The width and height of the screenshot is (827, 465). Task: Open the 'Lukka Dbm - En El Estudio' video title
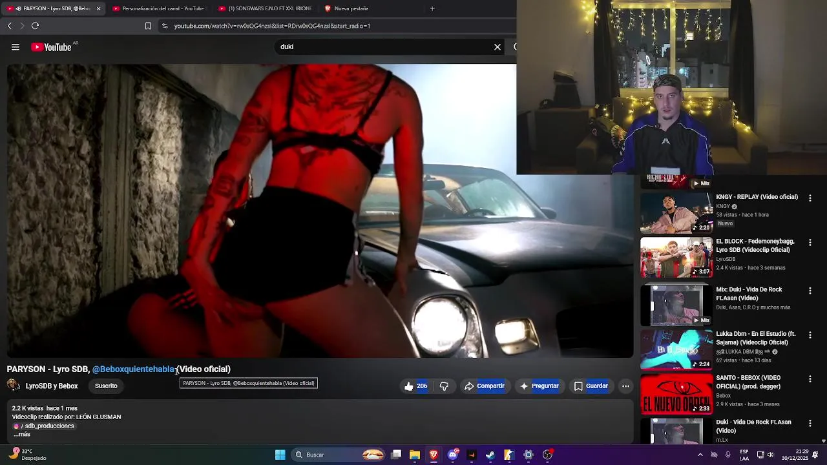[x=755, y=338]
